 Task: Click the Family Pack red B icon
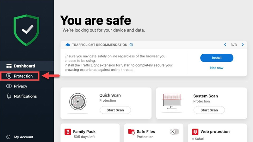[x=68, y=132]
